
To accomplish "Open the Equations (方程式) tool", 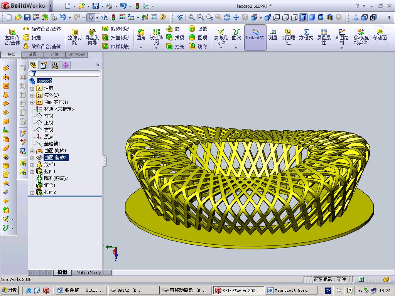I will tap(306, 35).
